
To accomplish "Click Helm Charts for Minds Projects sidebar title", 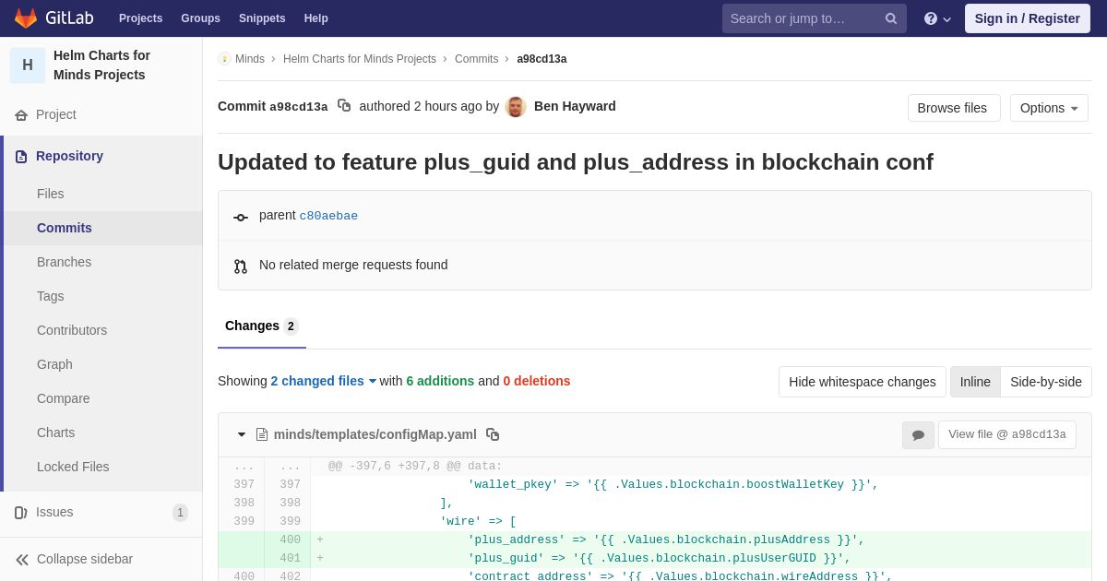I will pyautogui.click(x=101, y=65).
